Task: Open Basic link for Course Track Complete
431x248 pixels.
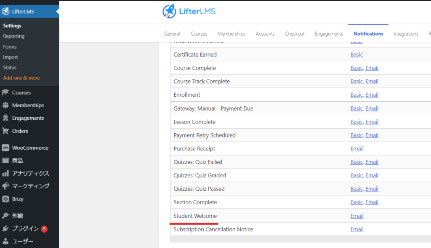Action: (357, 82)
